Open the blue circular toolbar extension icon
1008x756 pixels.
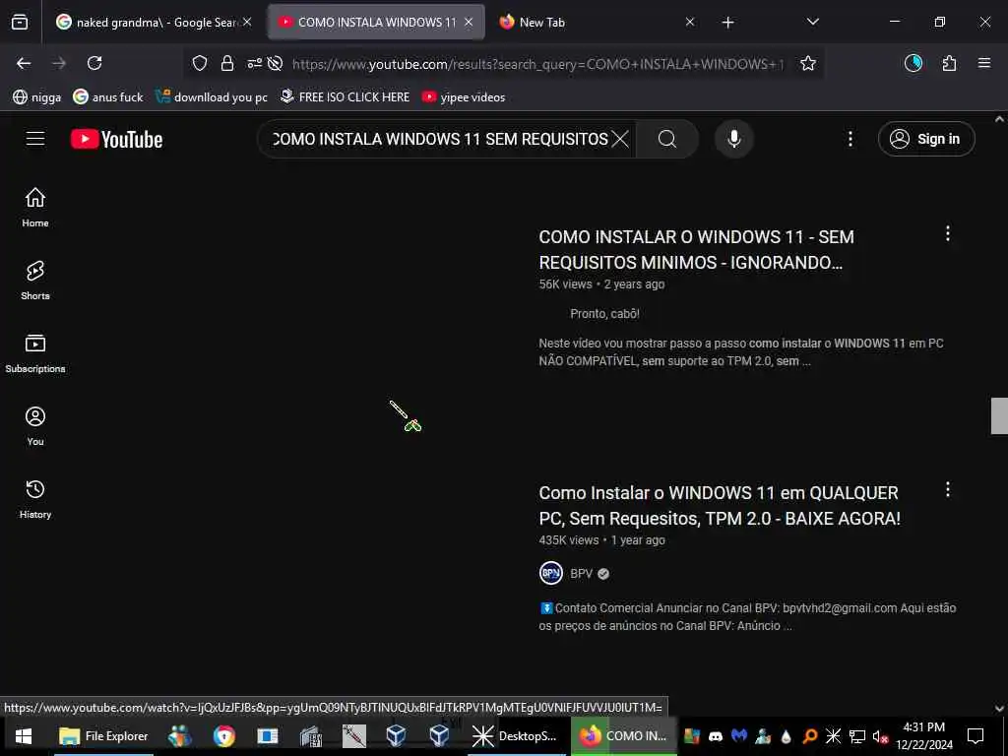(x=913, y=63)
